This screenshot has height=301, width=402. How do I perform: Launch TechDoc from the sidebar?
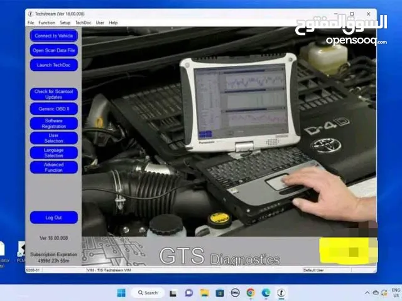point(54,65)
